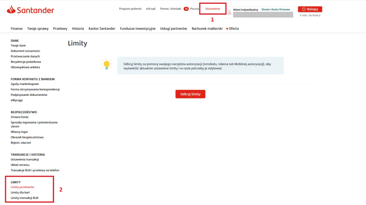Click Odkryj limity button
The height and width of the screenshot is (205, 366).
pos(190,94)
